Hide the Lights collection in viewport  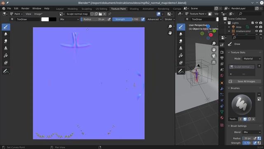click(257, 23)
